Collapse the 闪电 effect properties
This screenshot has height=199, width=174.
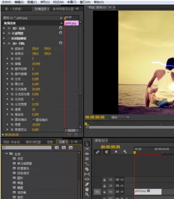(x=4, y=43)
